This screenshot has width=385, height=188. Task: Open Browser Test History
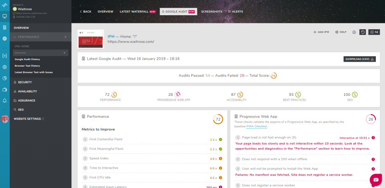[27, 66]
